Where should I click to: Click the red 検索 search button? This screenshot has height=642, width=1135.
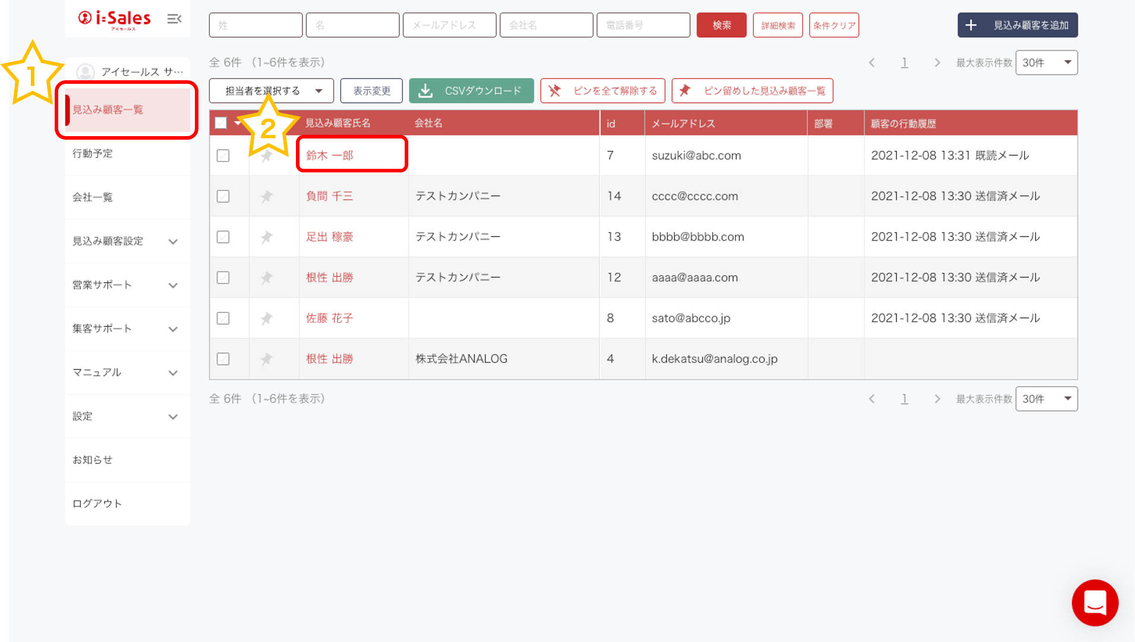721,26
